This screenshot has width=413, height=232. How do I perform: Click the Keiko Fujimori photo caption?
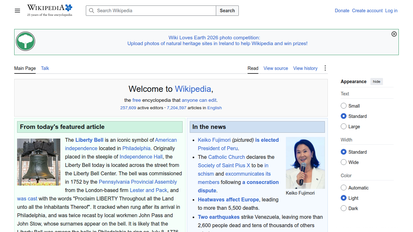click(300, 193)
